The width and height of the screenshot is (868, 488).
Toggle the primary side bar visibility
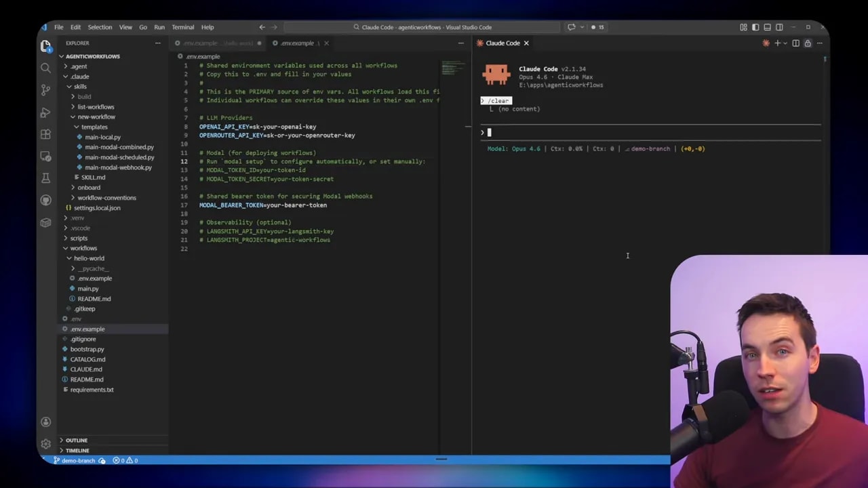tap(755, 27)
